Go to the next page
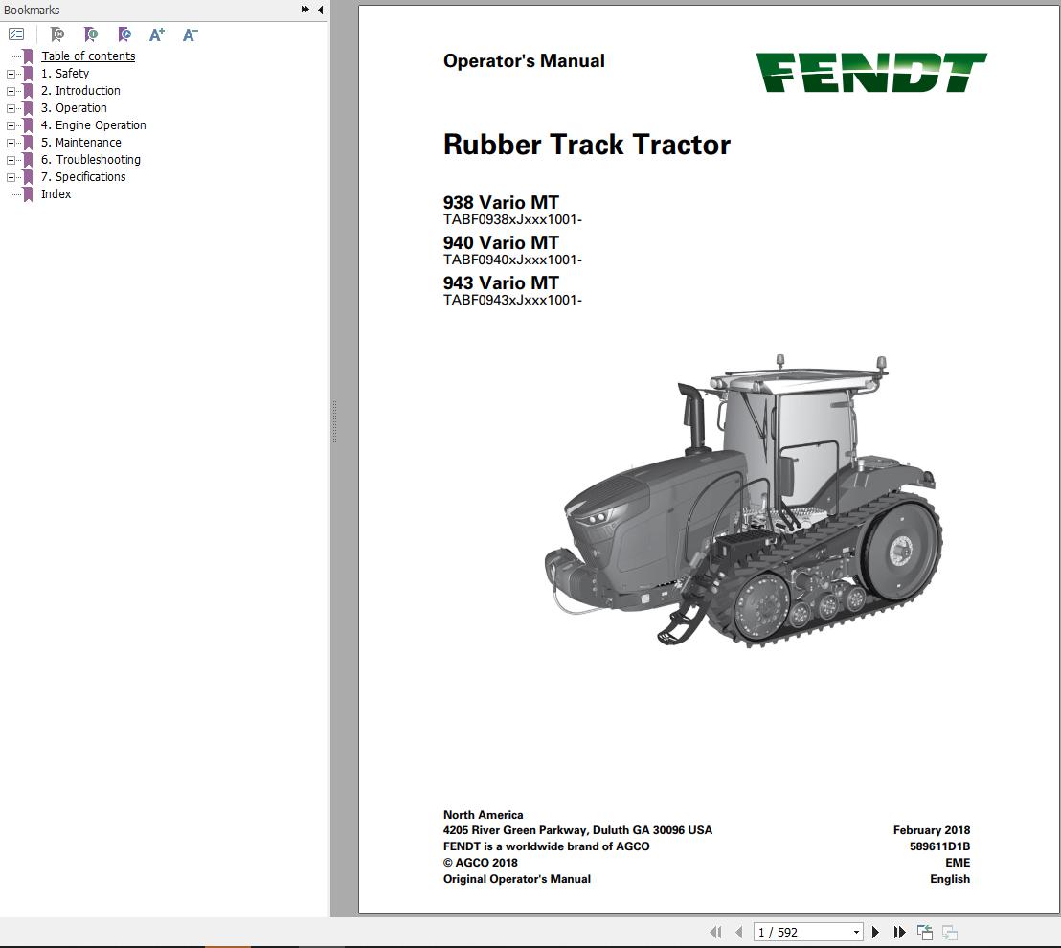This screenshot has height=948, width=1061. pyautogui.click(x=875, y=933)
